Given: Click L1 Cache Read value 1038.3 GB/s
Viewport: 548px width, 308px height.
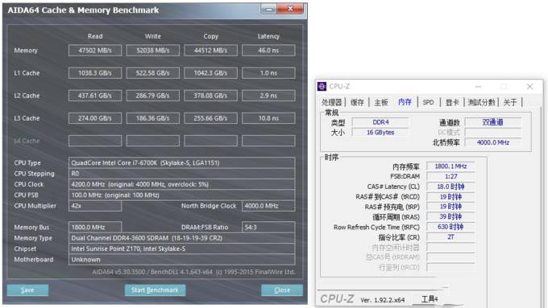Looking at the screenshot, I should pos(95,73).
